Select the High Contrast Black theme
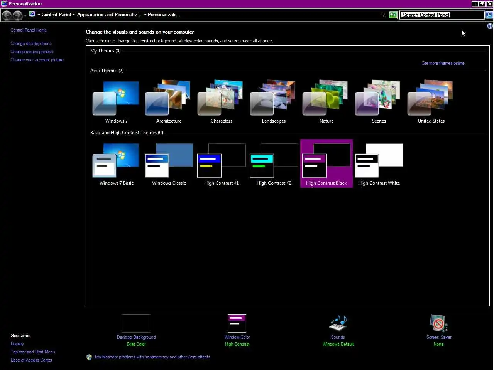 point(326,164)
